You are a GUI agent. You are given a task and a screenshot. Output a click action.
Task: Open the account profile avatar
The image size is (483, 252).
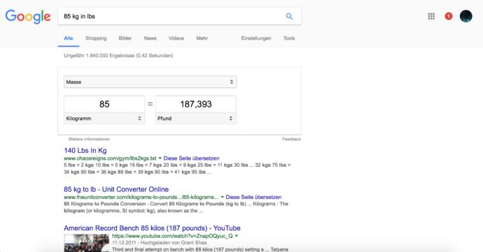(x=465, y=16)
